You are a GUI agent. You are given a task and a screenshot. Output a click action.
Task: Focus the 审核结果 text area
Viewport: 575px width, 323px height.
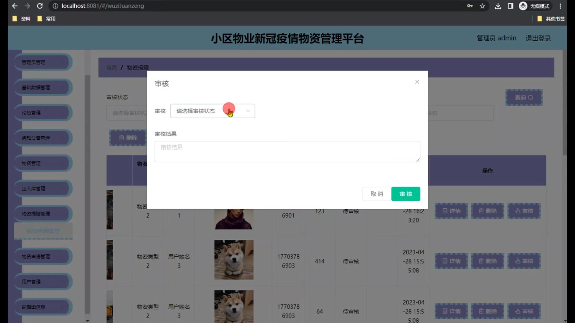click(x=287, y=152)
